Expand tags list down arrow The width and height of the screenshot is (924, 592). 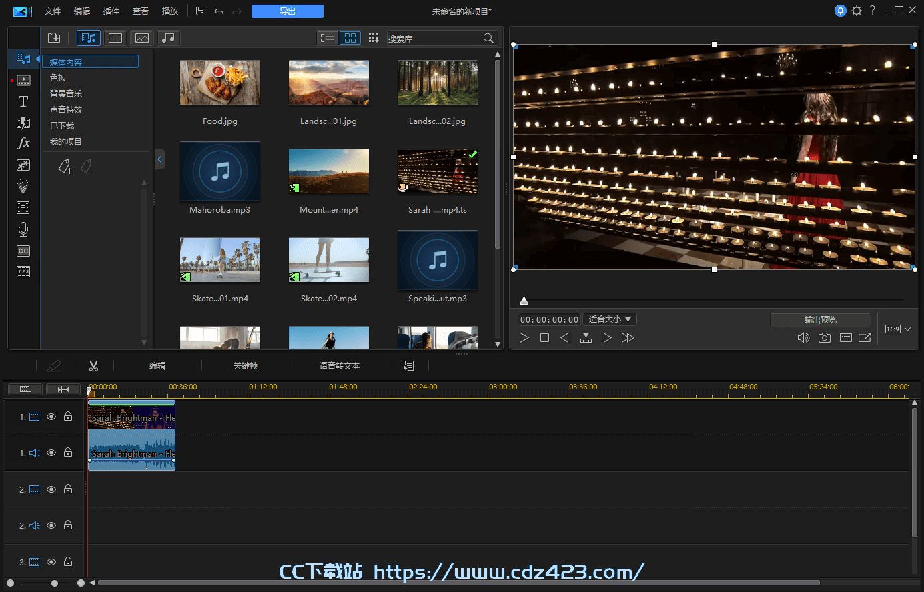144,343
